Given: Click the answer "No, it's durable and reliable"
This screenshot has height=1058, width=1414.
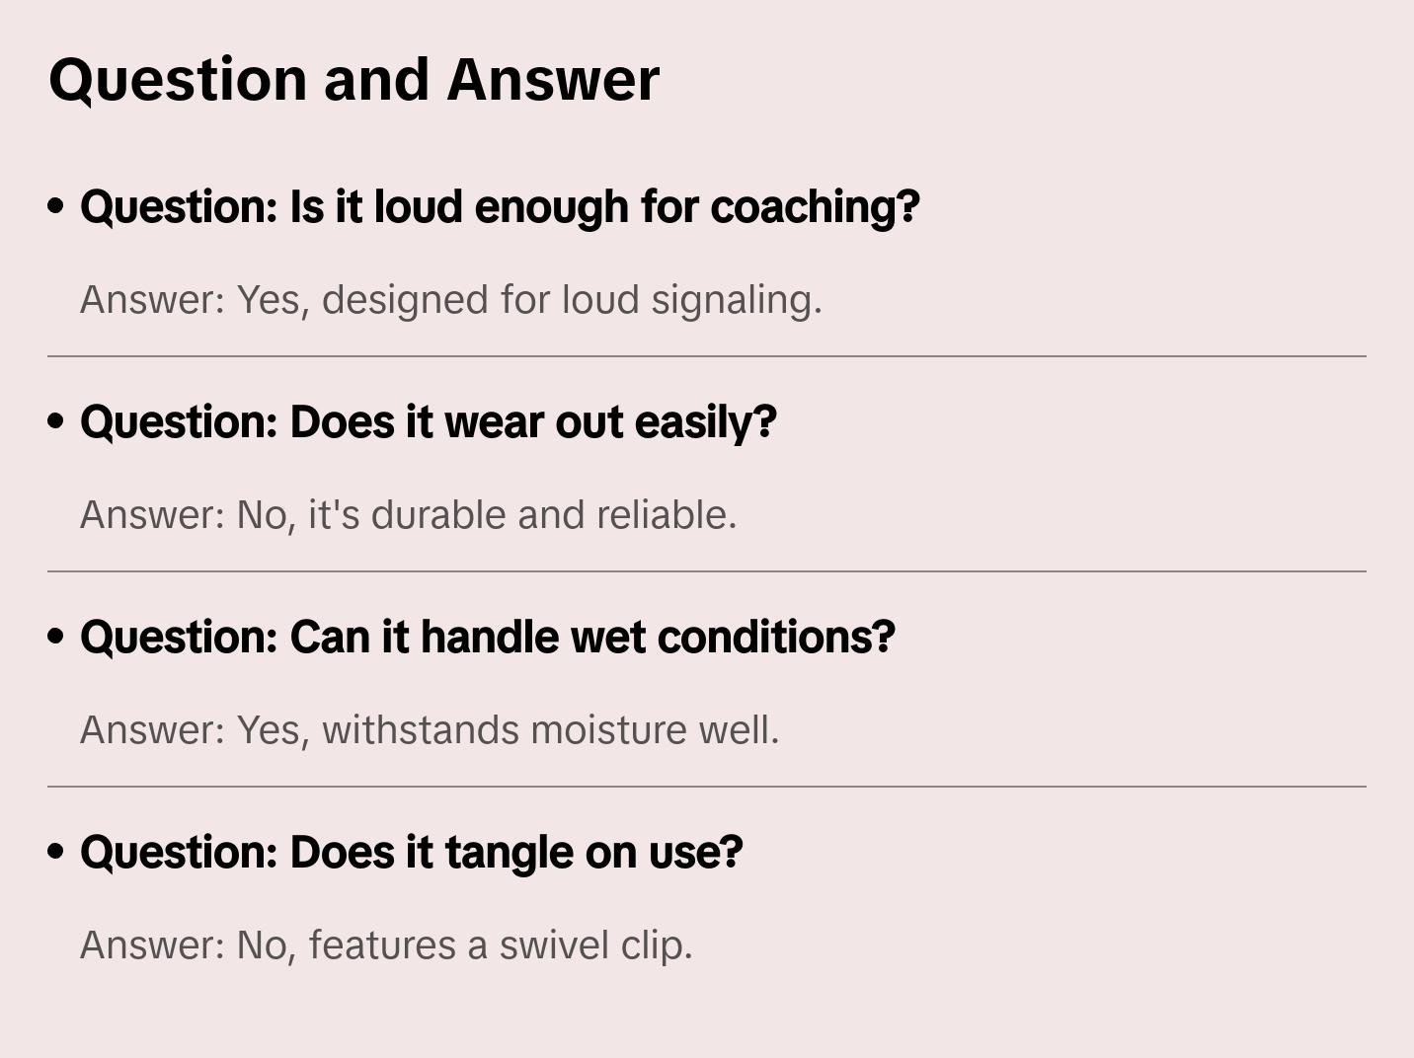Looking at the screenshot, I should click(408, 515).
